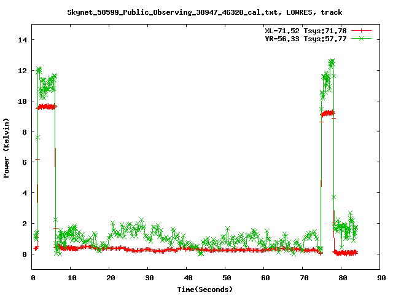Select the YR-56.33 Tsys:57.77 legend entry
The height and width of the screenshot is (295, 393).
point(306,39)
